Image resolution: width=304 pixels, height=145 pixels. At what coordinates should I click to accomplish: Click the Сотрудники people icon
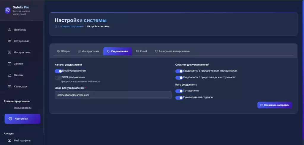pyautogui.click(x=9, y=41)
